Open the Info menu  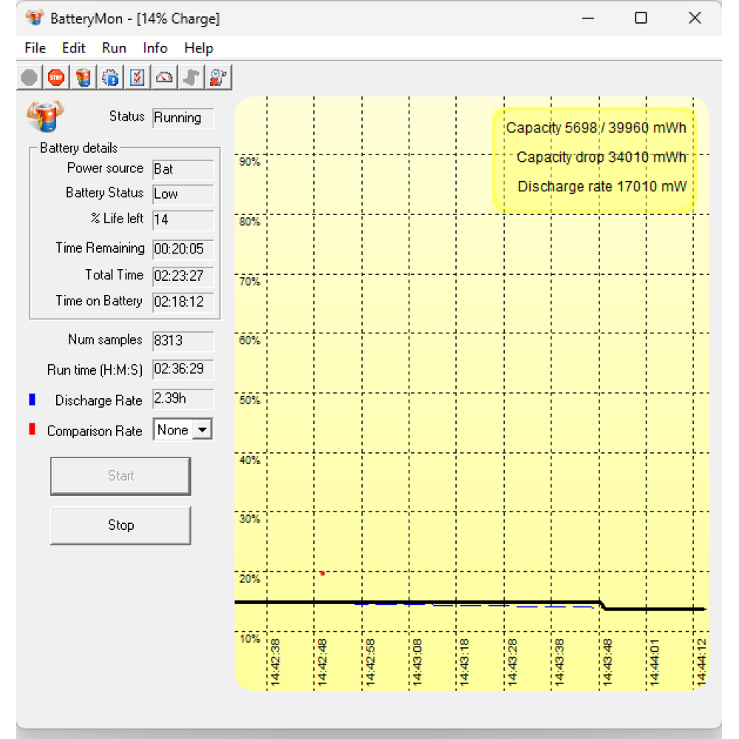(154, 48)
